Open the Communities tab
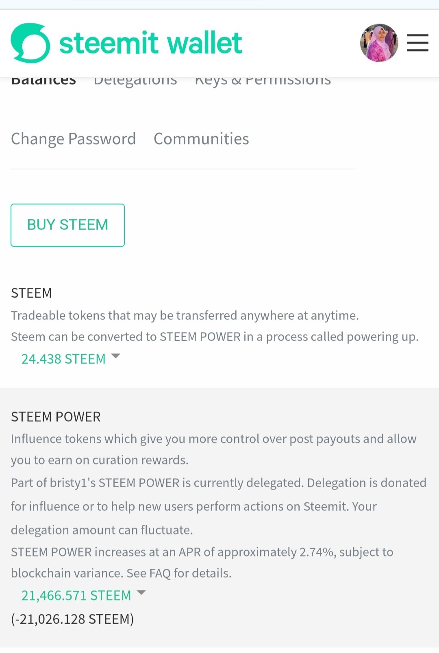 [201, 139]
